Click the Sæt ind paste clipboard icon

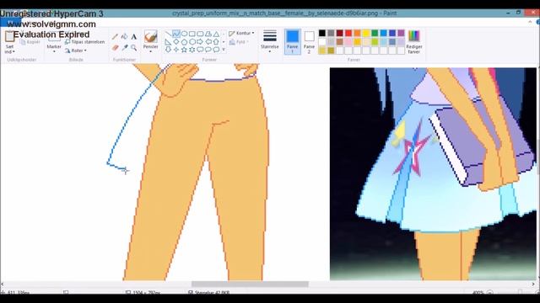pos(9,36)
